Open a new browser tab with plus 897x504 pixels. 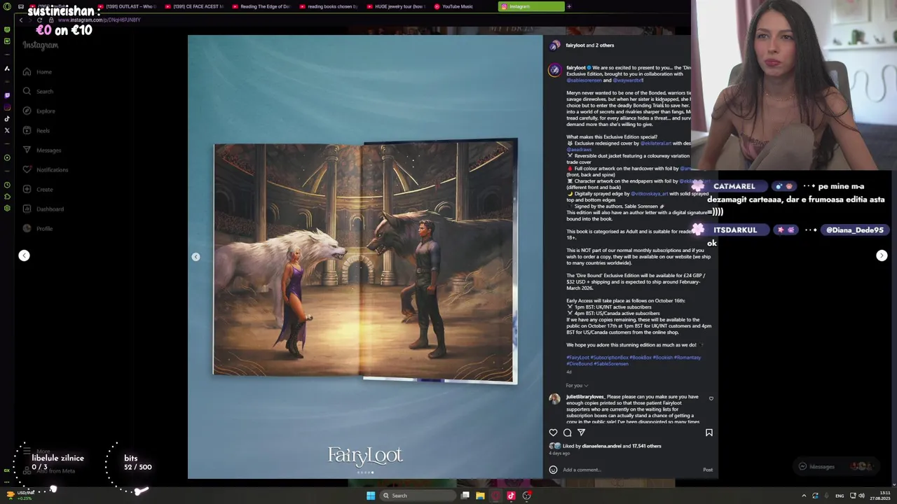[569, 6]
